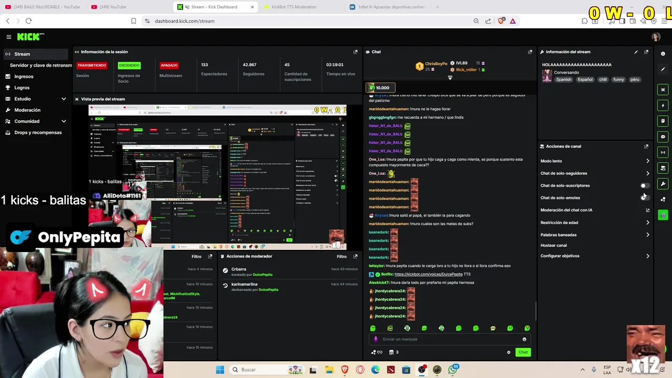Click the shop icon with count 3

(x=394, y=352)
